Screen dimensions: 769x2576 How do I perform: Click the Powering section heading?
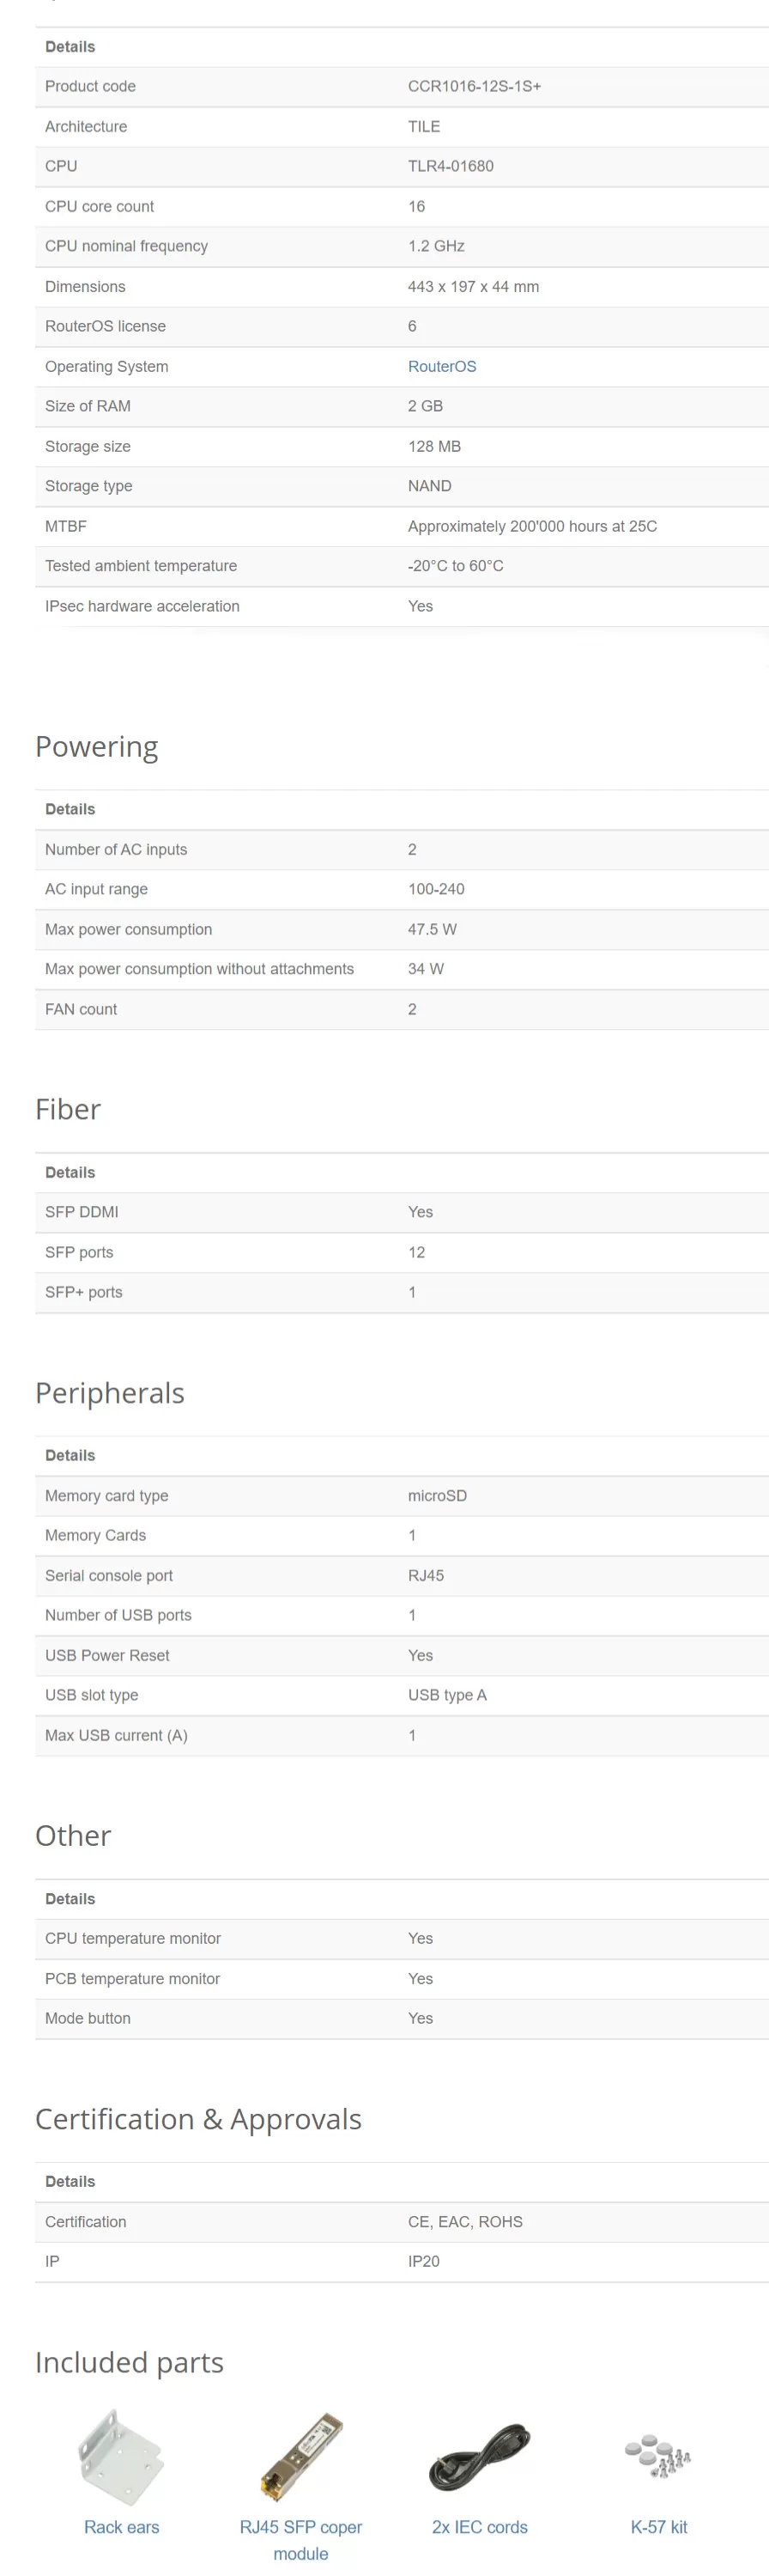pyautogui.click(x=97, y=747)
